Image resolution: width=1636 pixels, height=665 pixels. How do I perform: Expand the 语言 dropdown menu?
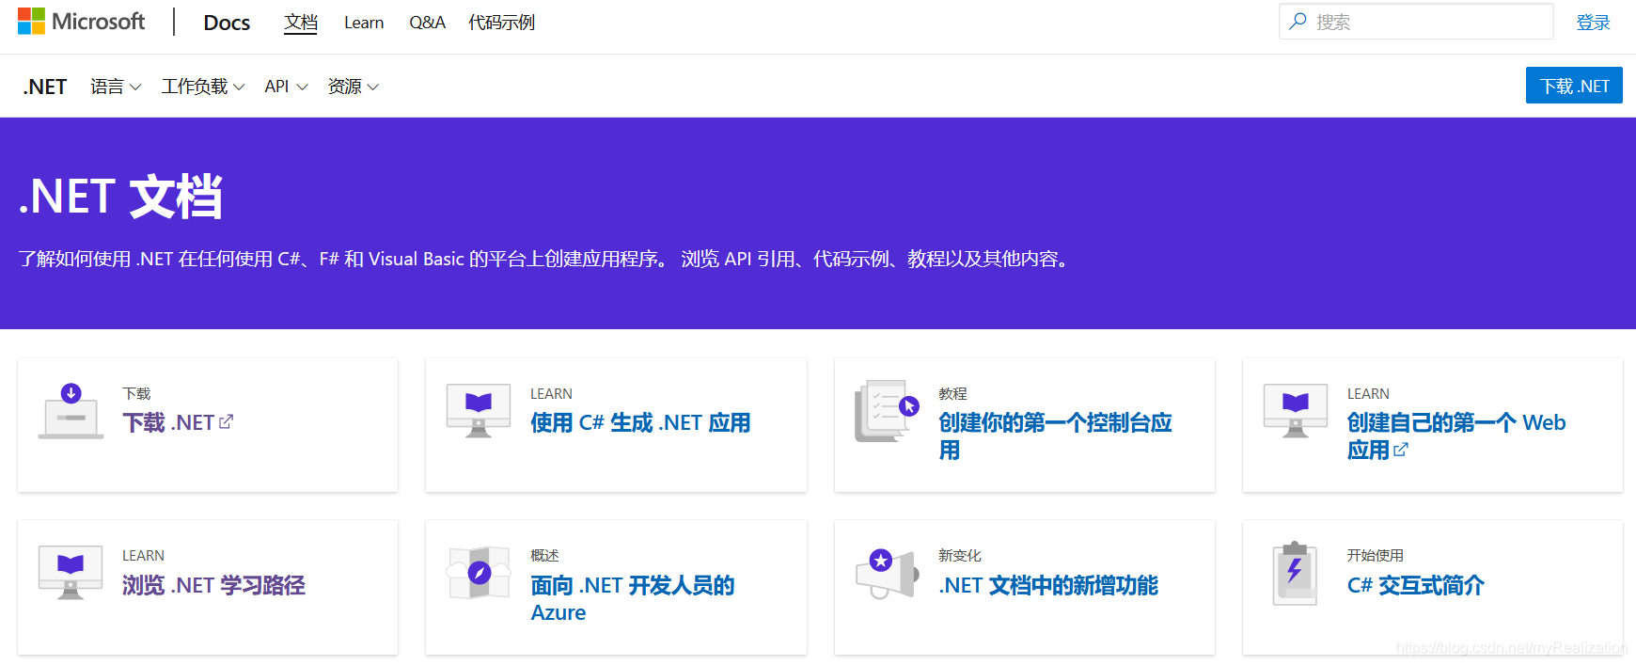click(116, 87)
